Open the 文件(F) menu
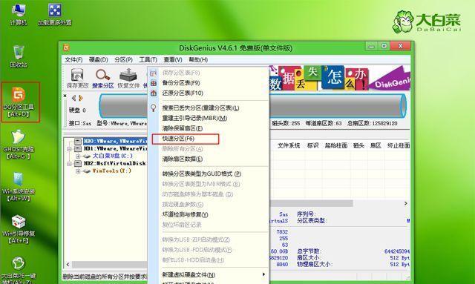This screenshot has height=284, width=475. coord(73,59)
